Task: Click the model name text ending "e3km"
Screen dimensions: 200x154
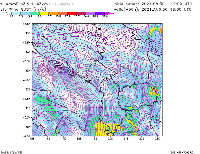Action: 24,4
